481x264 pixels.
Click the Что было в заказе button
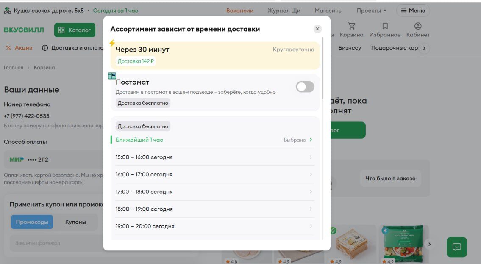click(x=390, y=178)
